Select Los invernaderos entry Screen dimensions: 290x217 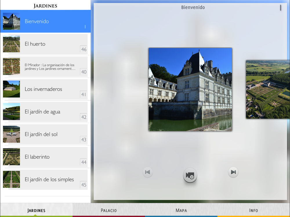(46, 89)
